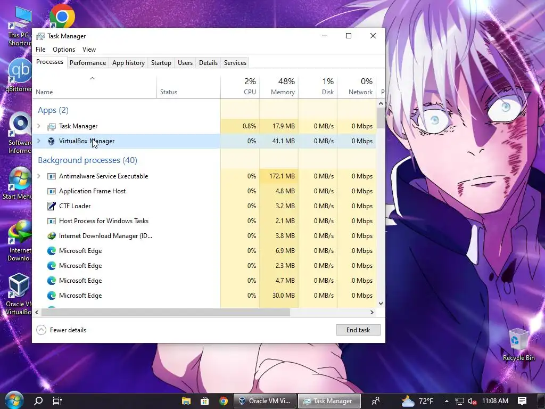Image resolution: width=545 pixels, height=409 pixels.
Task: Switch to the Performance tab
Action: click(88, 63)
